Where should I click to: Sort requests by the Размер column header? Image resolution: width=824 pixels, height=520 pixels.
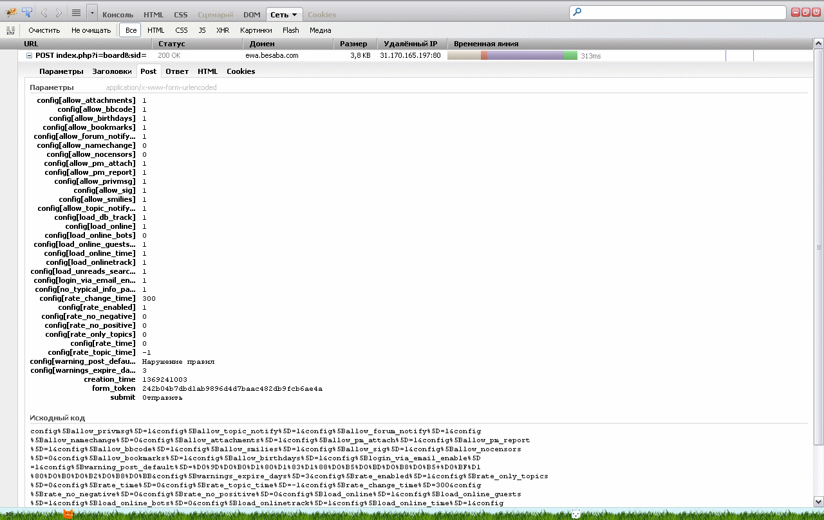pos(353,44)
